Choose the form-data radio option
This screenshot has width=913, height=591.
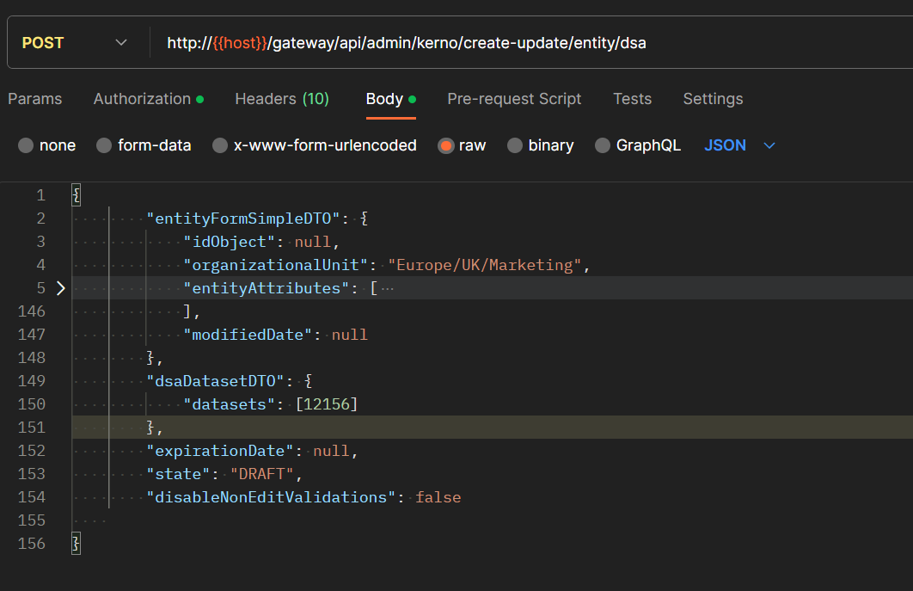pos(104,145)
